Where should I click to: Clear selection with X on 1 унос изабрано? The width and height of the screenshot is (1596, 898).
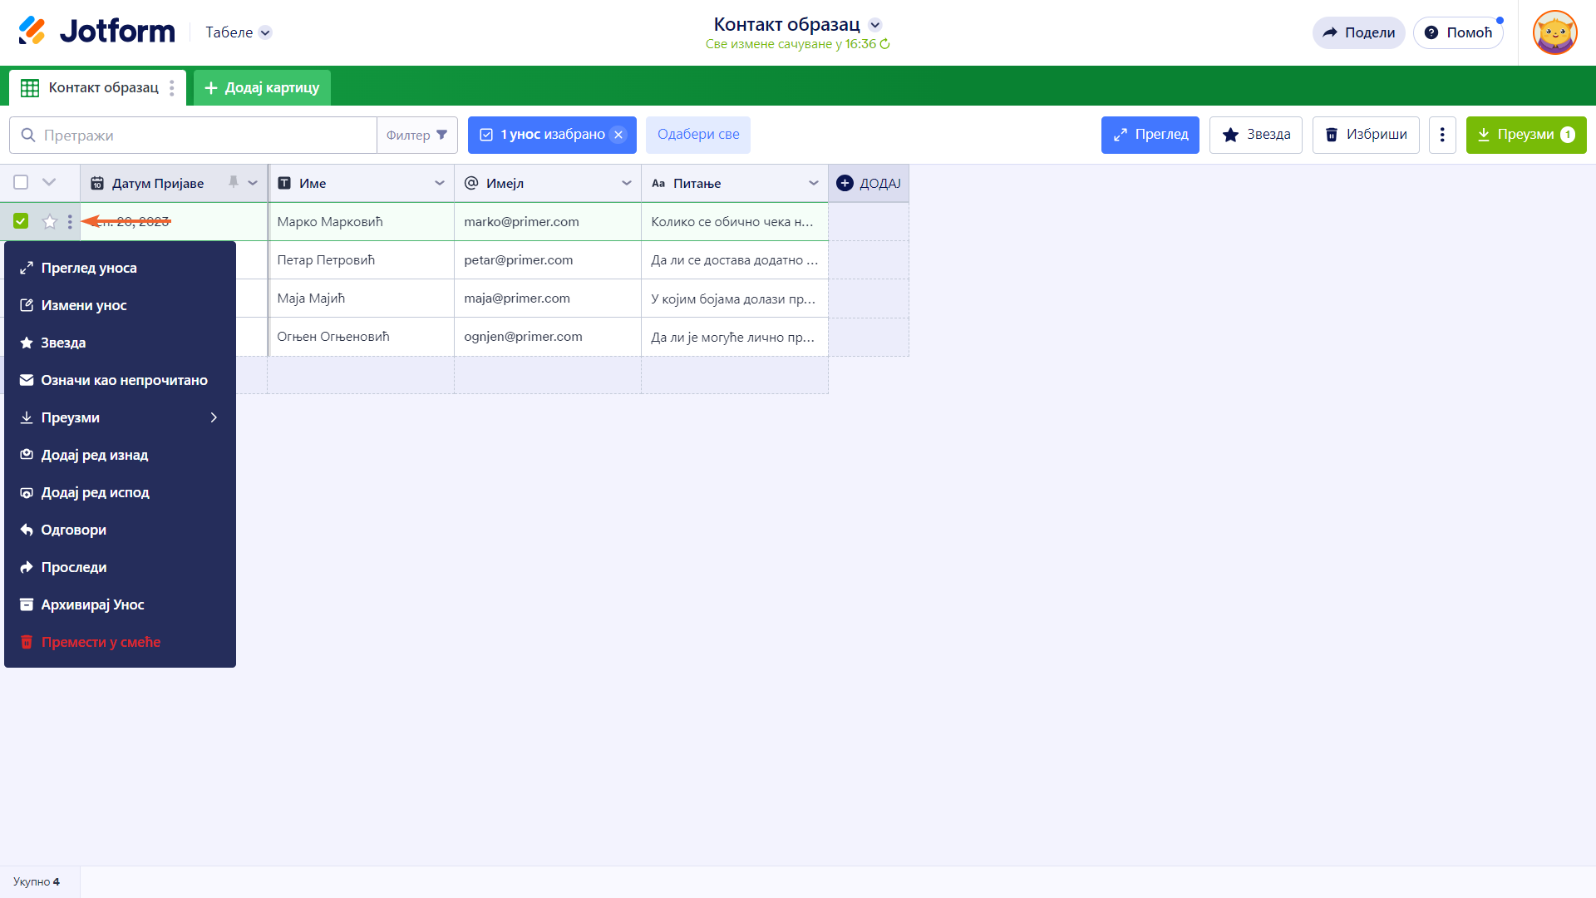click(618, 135)
